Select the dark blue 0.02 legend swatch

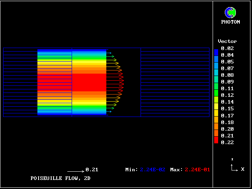216,52
